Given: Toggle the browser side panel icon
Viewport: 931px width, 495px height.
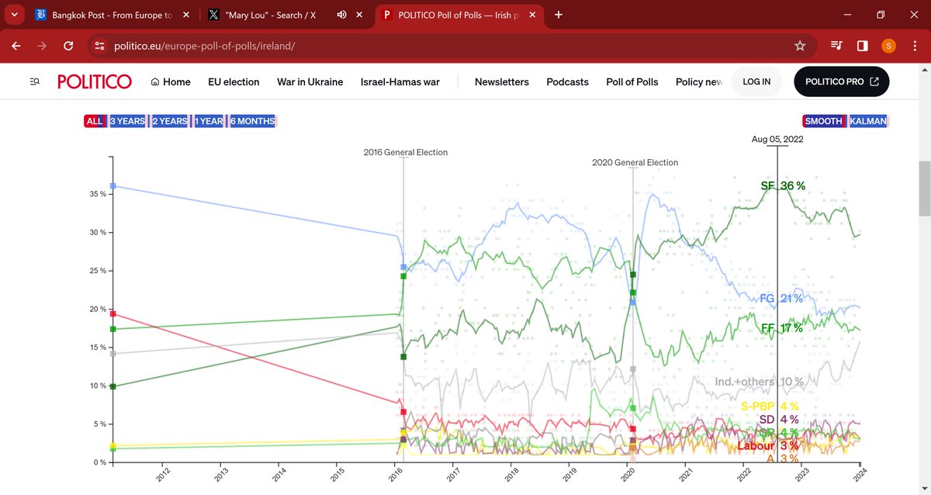Looking at the screenshot, I should [x=862, y=46].
